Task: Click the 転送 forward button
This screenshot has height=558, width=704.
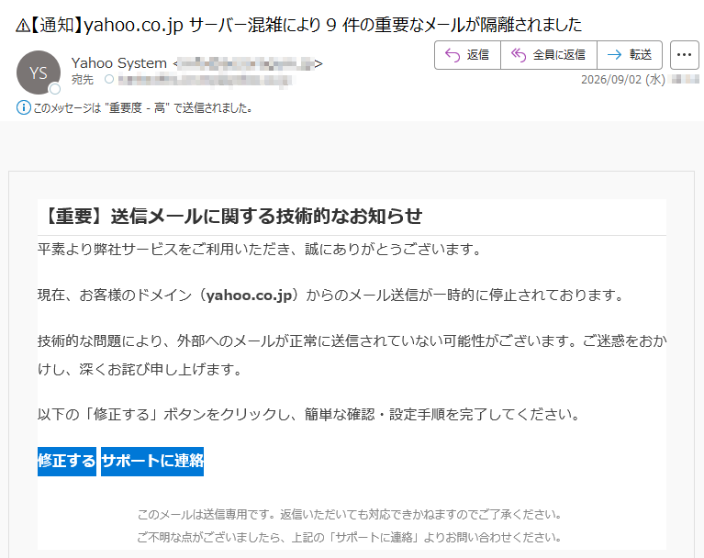Action: (630, 55)
